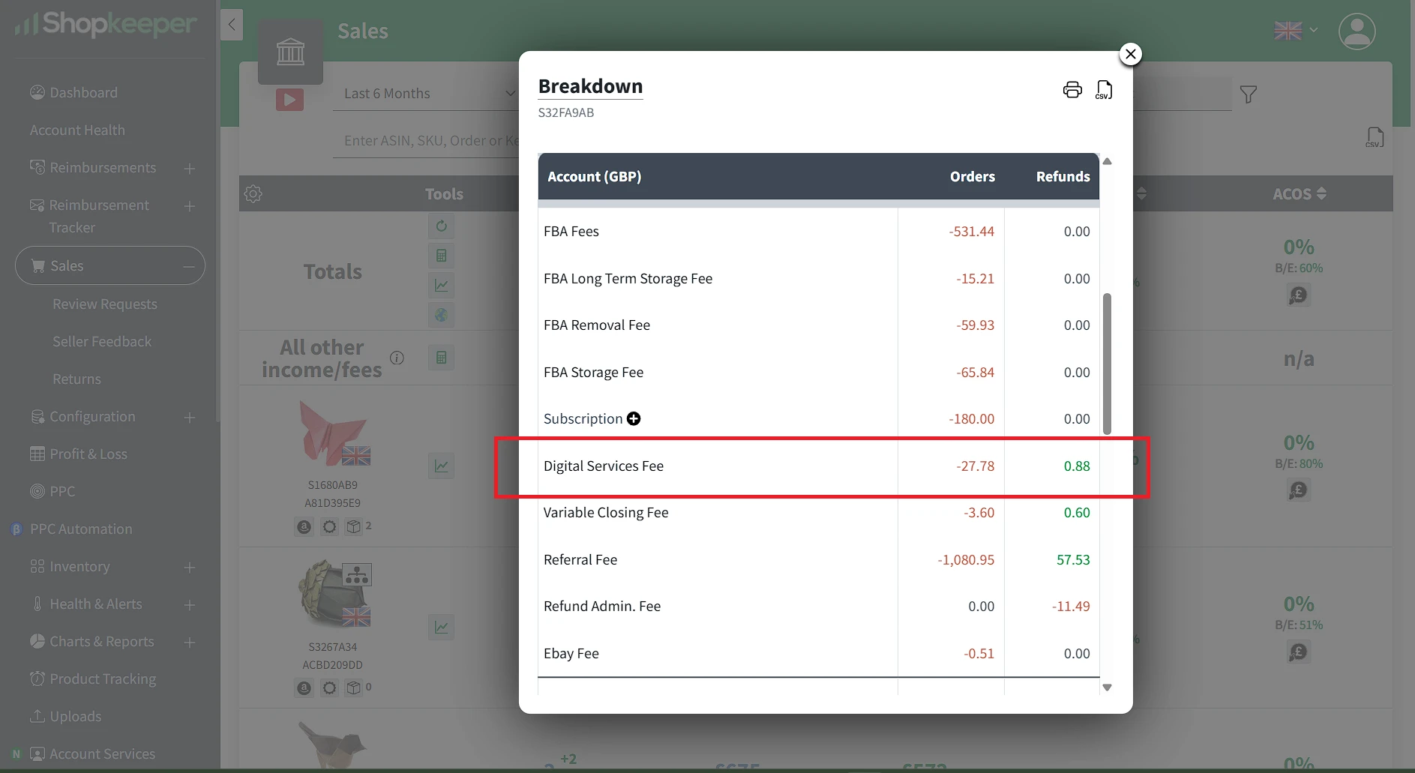Open user profile avatar menu
This screenshot has width=1415, height=773.
coord(1357,31)
